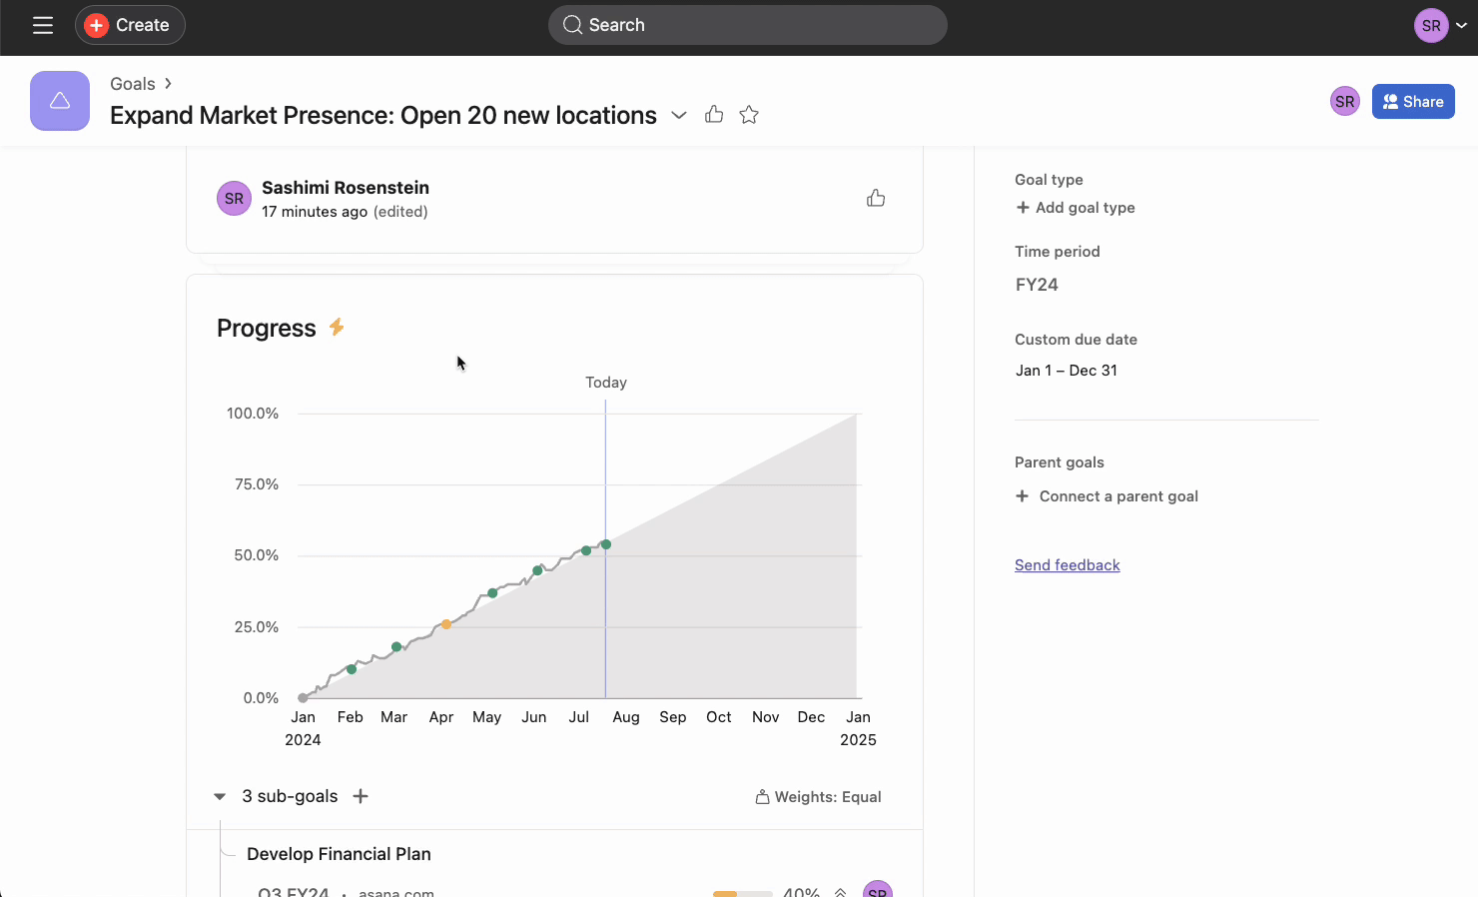Click the lightning bolt next to Progress
Viewport: 1478px width, 897px height.
click(x=338, y=328)
